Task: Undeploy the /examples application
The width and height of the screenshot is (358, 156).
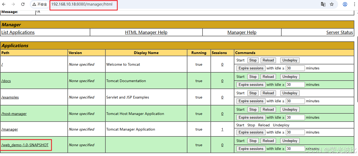Action: point(290,93)
